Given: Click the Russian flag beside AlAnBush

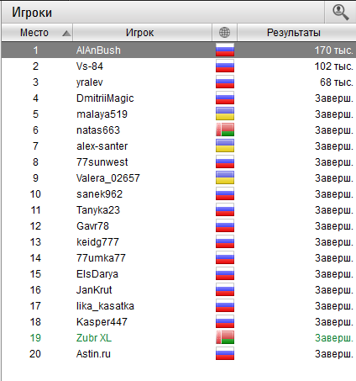Looking at the screenshot, I should (x=225, y=50).
